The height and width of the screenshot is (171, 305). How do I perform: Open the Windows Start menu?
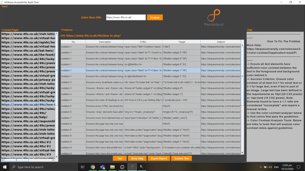tap(5, 167)
